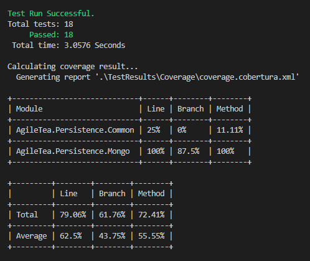
Task: Click 'Calculating coverage result...' text
Action: (73, 67)
